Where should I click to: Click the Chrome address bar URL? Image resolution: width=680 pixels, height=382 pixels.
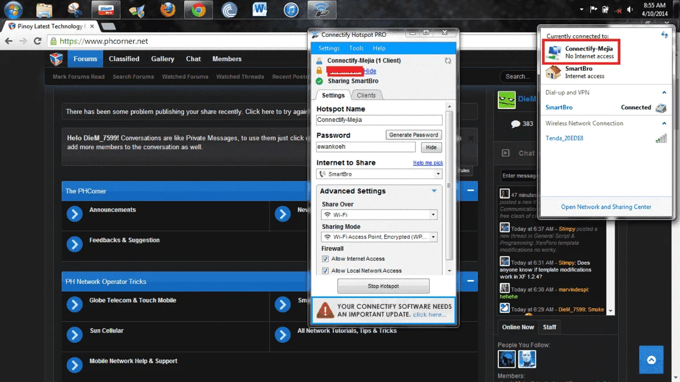click(104, 41)
